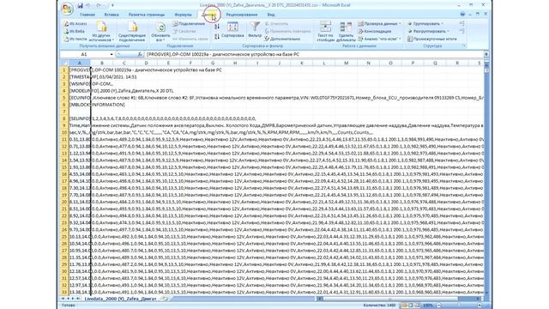Click the Name Box showing A1

click(x=84, y=54)
